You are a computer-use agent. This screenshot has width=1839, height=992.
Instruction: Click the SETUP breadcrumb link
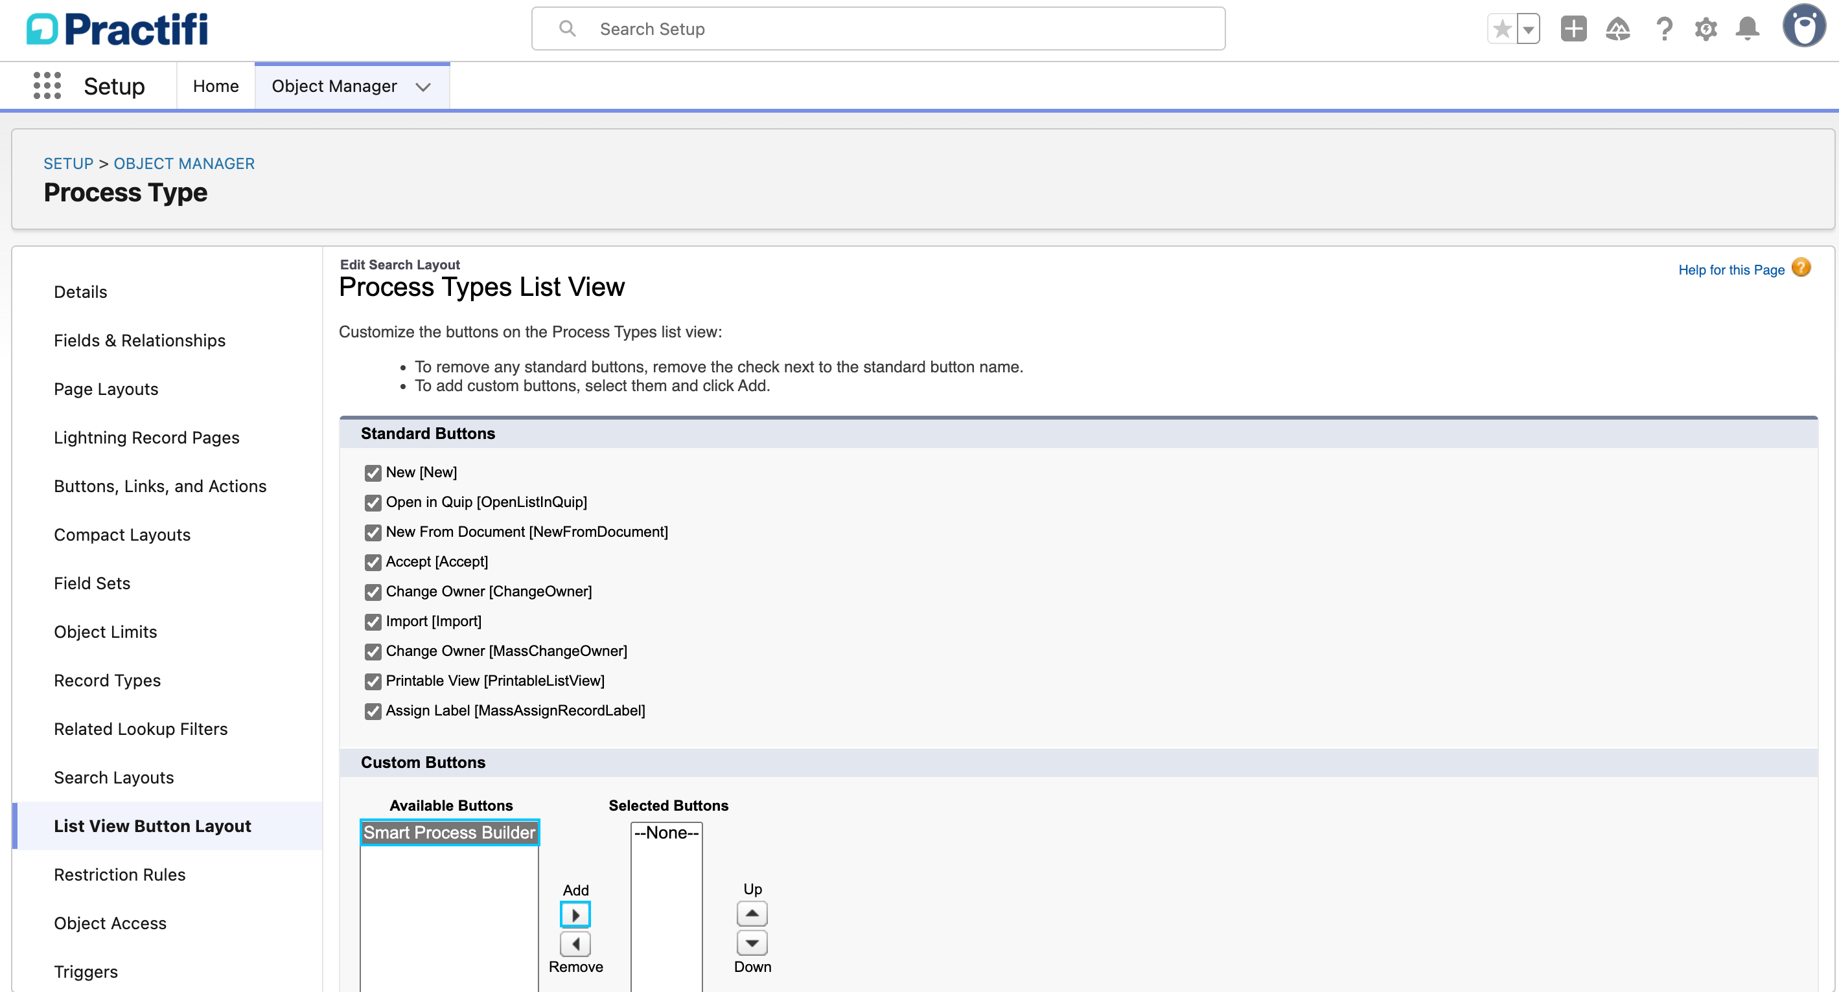click(x=69, y=163)
